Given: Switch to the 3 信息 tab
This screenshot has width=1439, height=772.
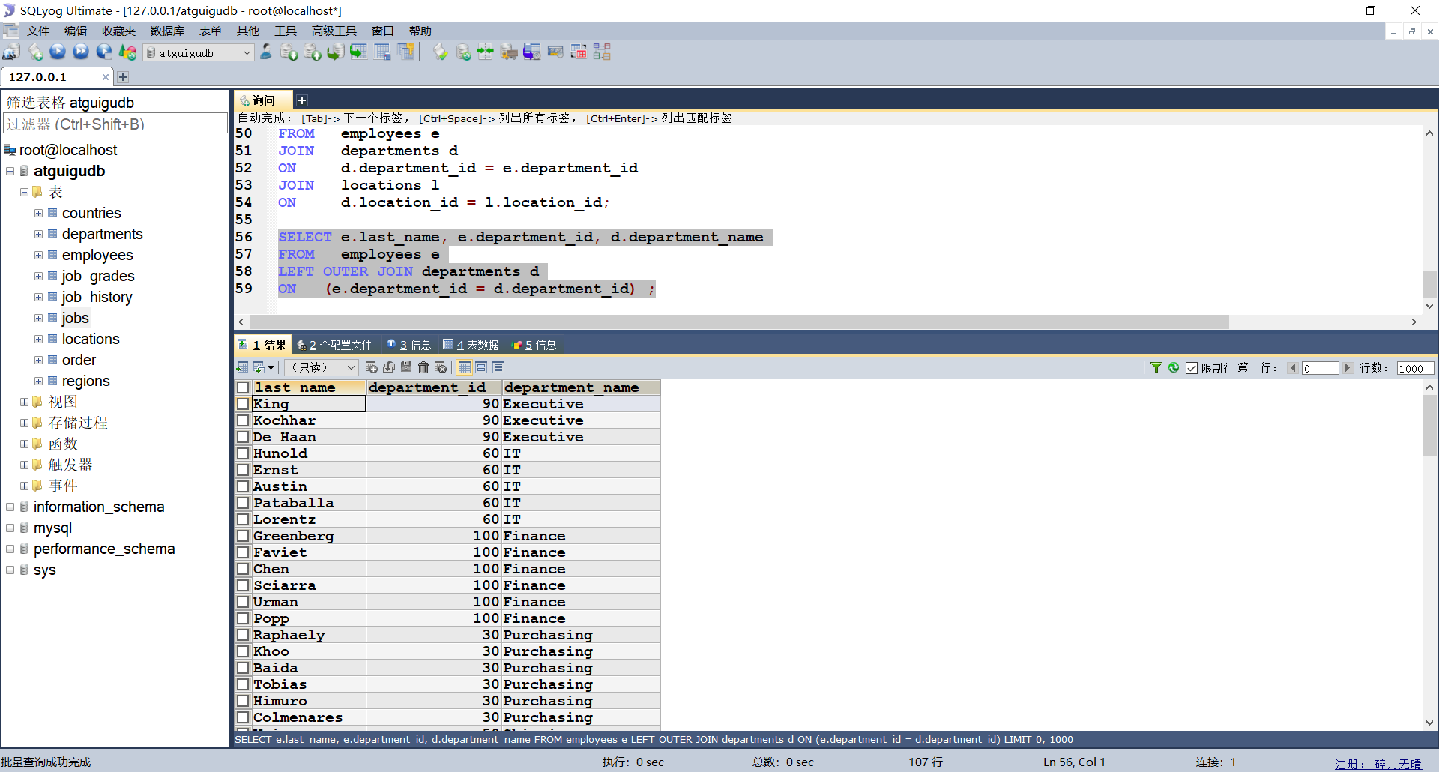Looking at the screenshot, I should point(408,345).
